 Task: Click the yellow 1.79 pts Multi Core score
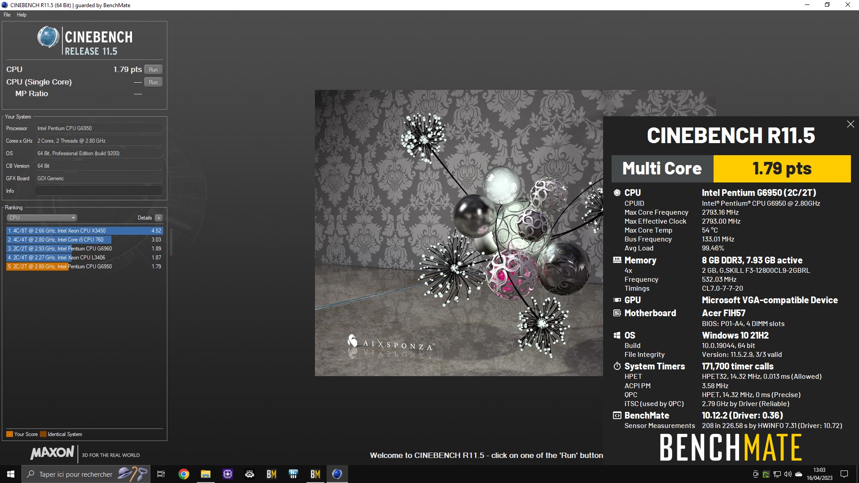[782, 169]
